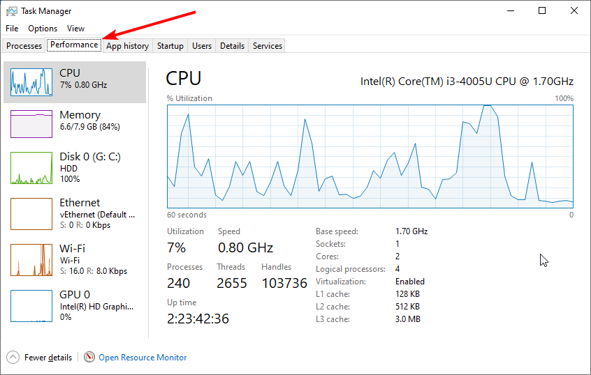The width and height of the screenshot is (591, 375).
Task: Click the 240 processes value
Action: tap(179, 283)
